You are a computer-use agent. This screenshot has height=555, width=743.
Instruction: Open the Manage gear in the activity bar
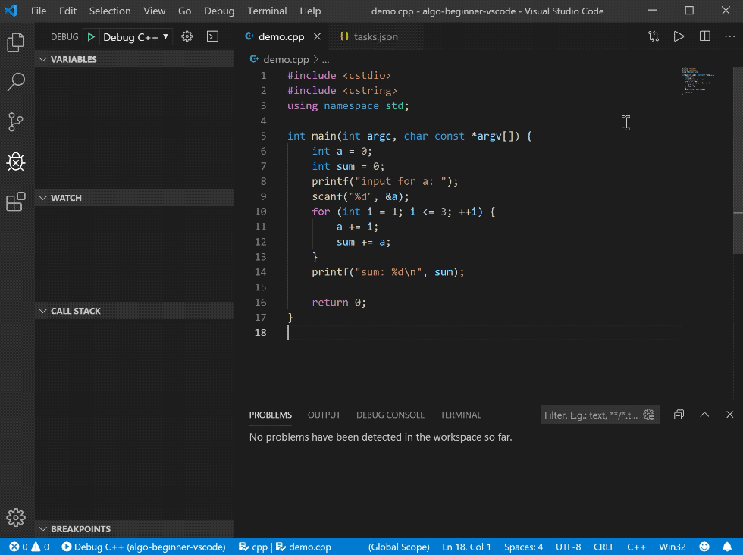tap(16, 517)
